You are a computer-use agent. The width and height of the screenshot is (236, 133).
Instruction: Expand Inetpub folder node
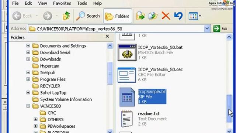pos(28,72)
